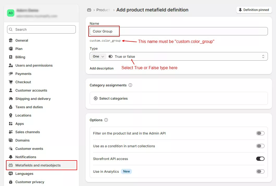Screen dimensions: 276x186
Task: Click the Locations pin icon
Action: pos(11,116)
